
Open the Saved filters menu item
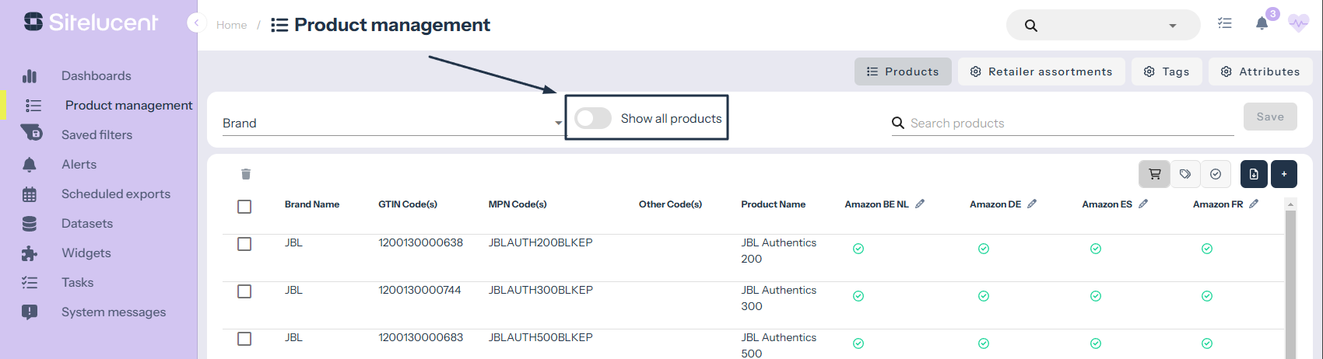(x=97, y=134)
